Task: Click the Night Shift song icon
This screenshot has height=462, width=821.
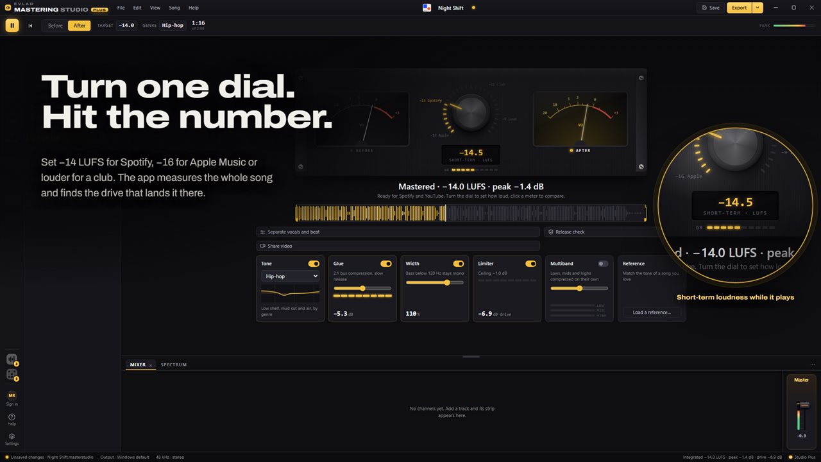Action: [x=427, y=8]
